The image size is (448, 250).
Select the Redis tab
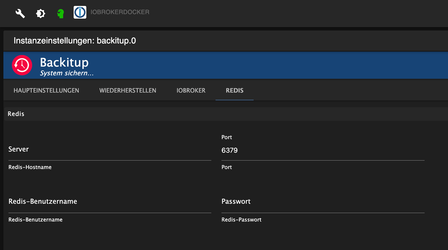(235, 90)
